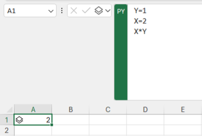Select row 2 header

(x=7, y=130)
